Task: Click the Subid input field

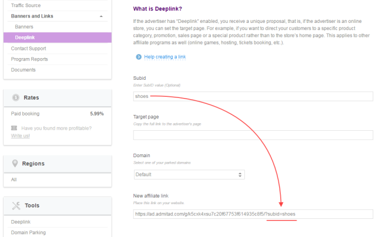Action: click(253, 96)
